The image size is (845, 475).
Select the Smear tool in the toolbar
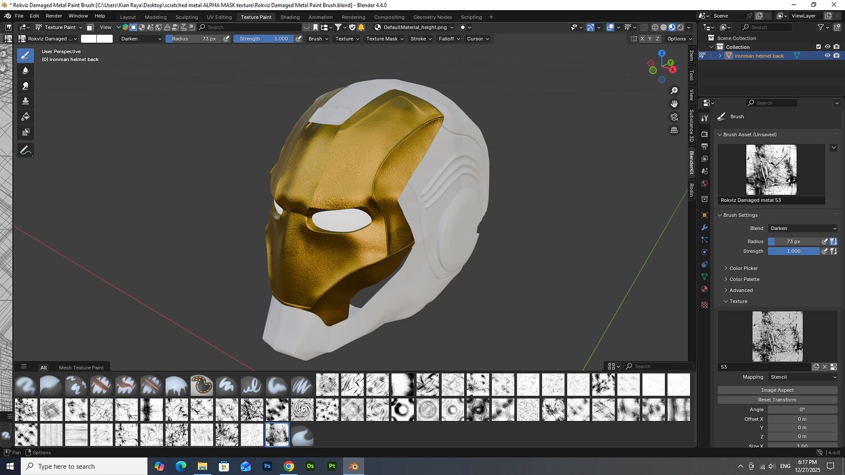[x=25, y=86]
